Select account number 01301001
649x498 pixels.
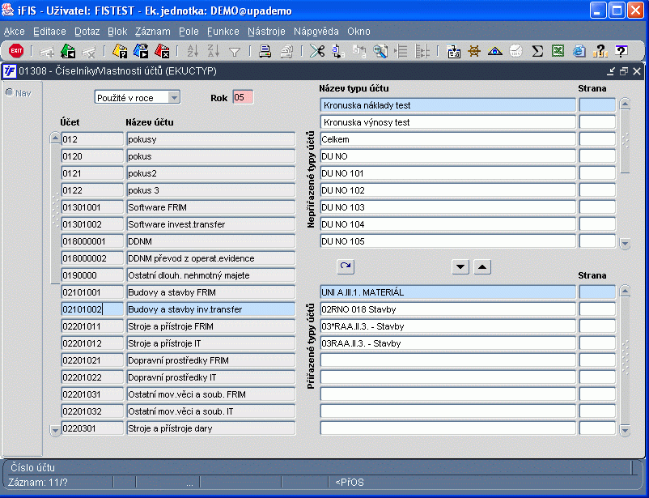(92, 207)
